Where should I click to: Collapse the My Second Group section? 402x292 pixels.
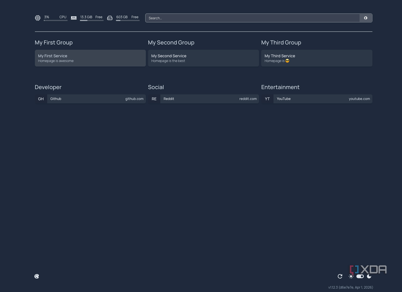[171, 42]
